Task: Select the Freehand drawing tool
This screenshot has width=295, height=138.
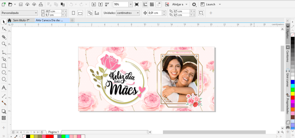Action: pos(4,52)
